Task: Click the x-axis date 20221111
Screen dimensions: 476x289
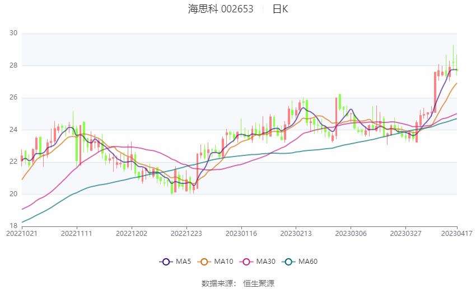Action: [x=77, y=234]
